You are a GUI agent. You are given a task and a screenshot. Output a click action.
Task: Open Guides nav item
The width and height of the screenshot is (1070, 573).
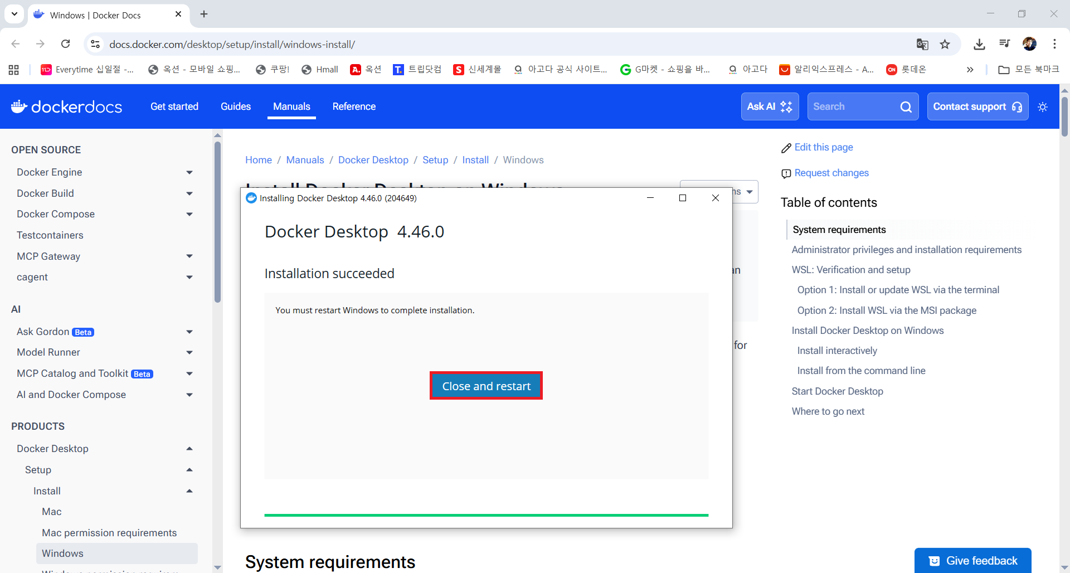[236, 106]
